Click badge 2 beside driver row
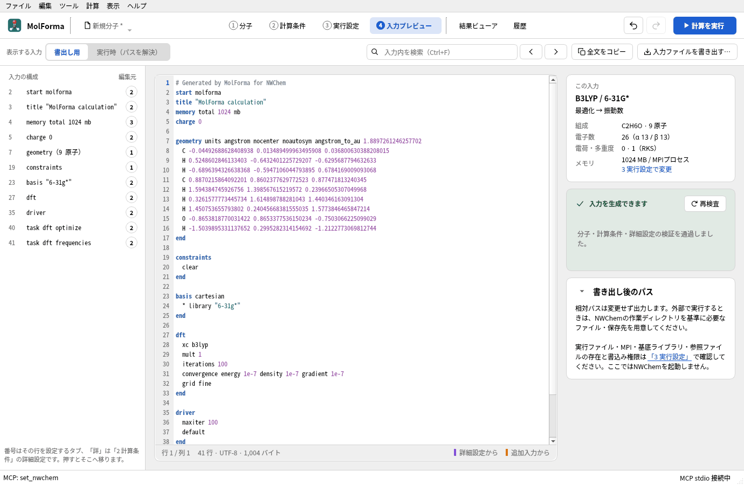Viewport: 744px width, 485px height. [x=131, y=213]
